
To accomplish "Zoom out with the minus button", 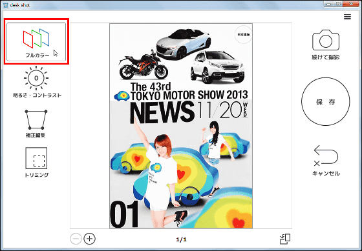I will click(76, 239).
